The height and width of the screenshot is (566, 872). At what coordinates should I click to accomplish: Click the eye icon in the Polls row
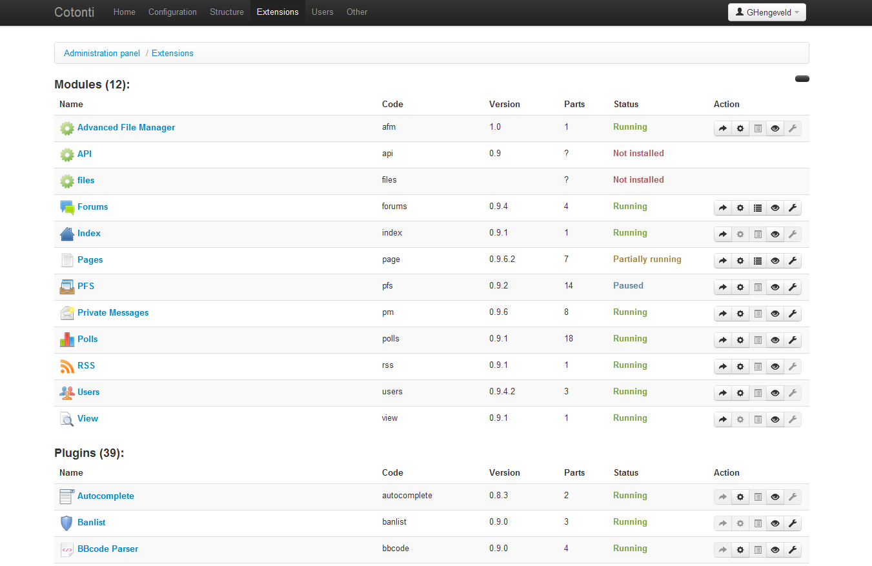point(775,340)
